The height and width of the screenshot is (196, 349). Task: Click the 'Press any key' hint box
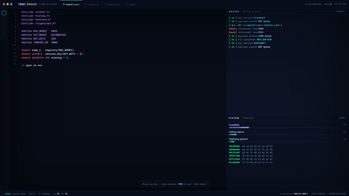pos(174,184)
